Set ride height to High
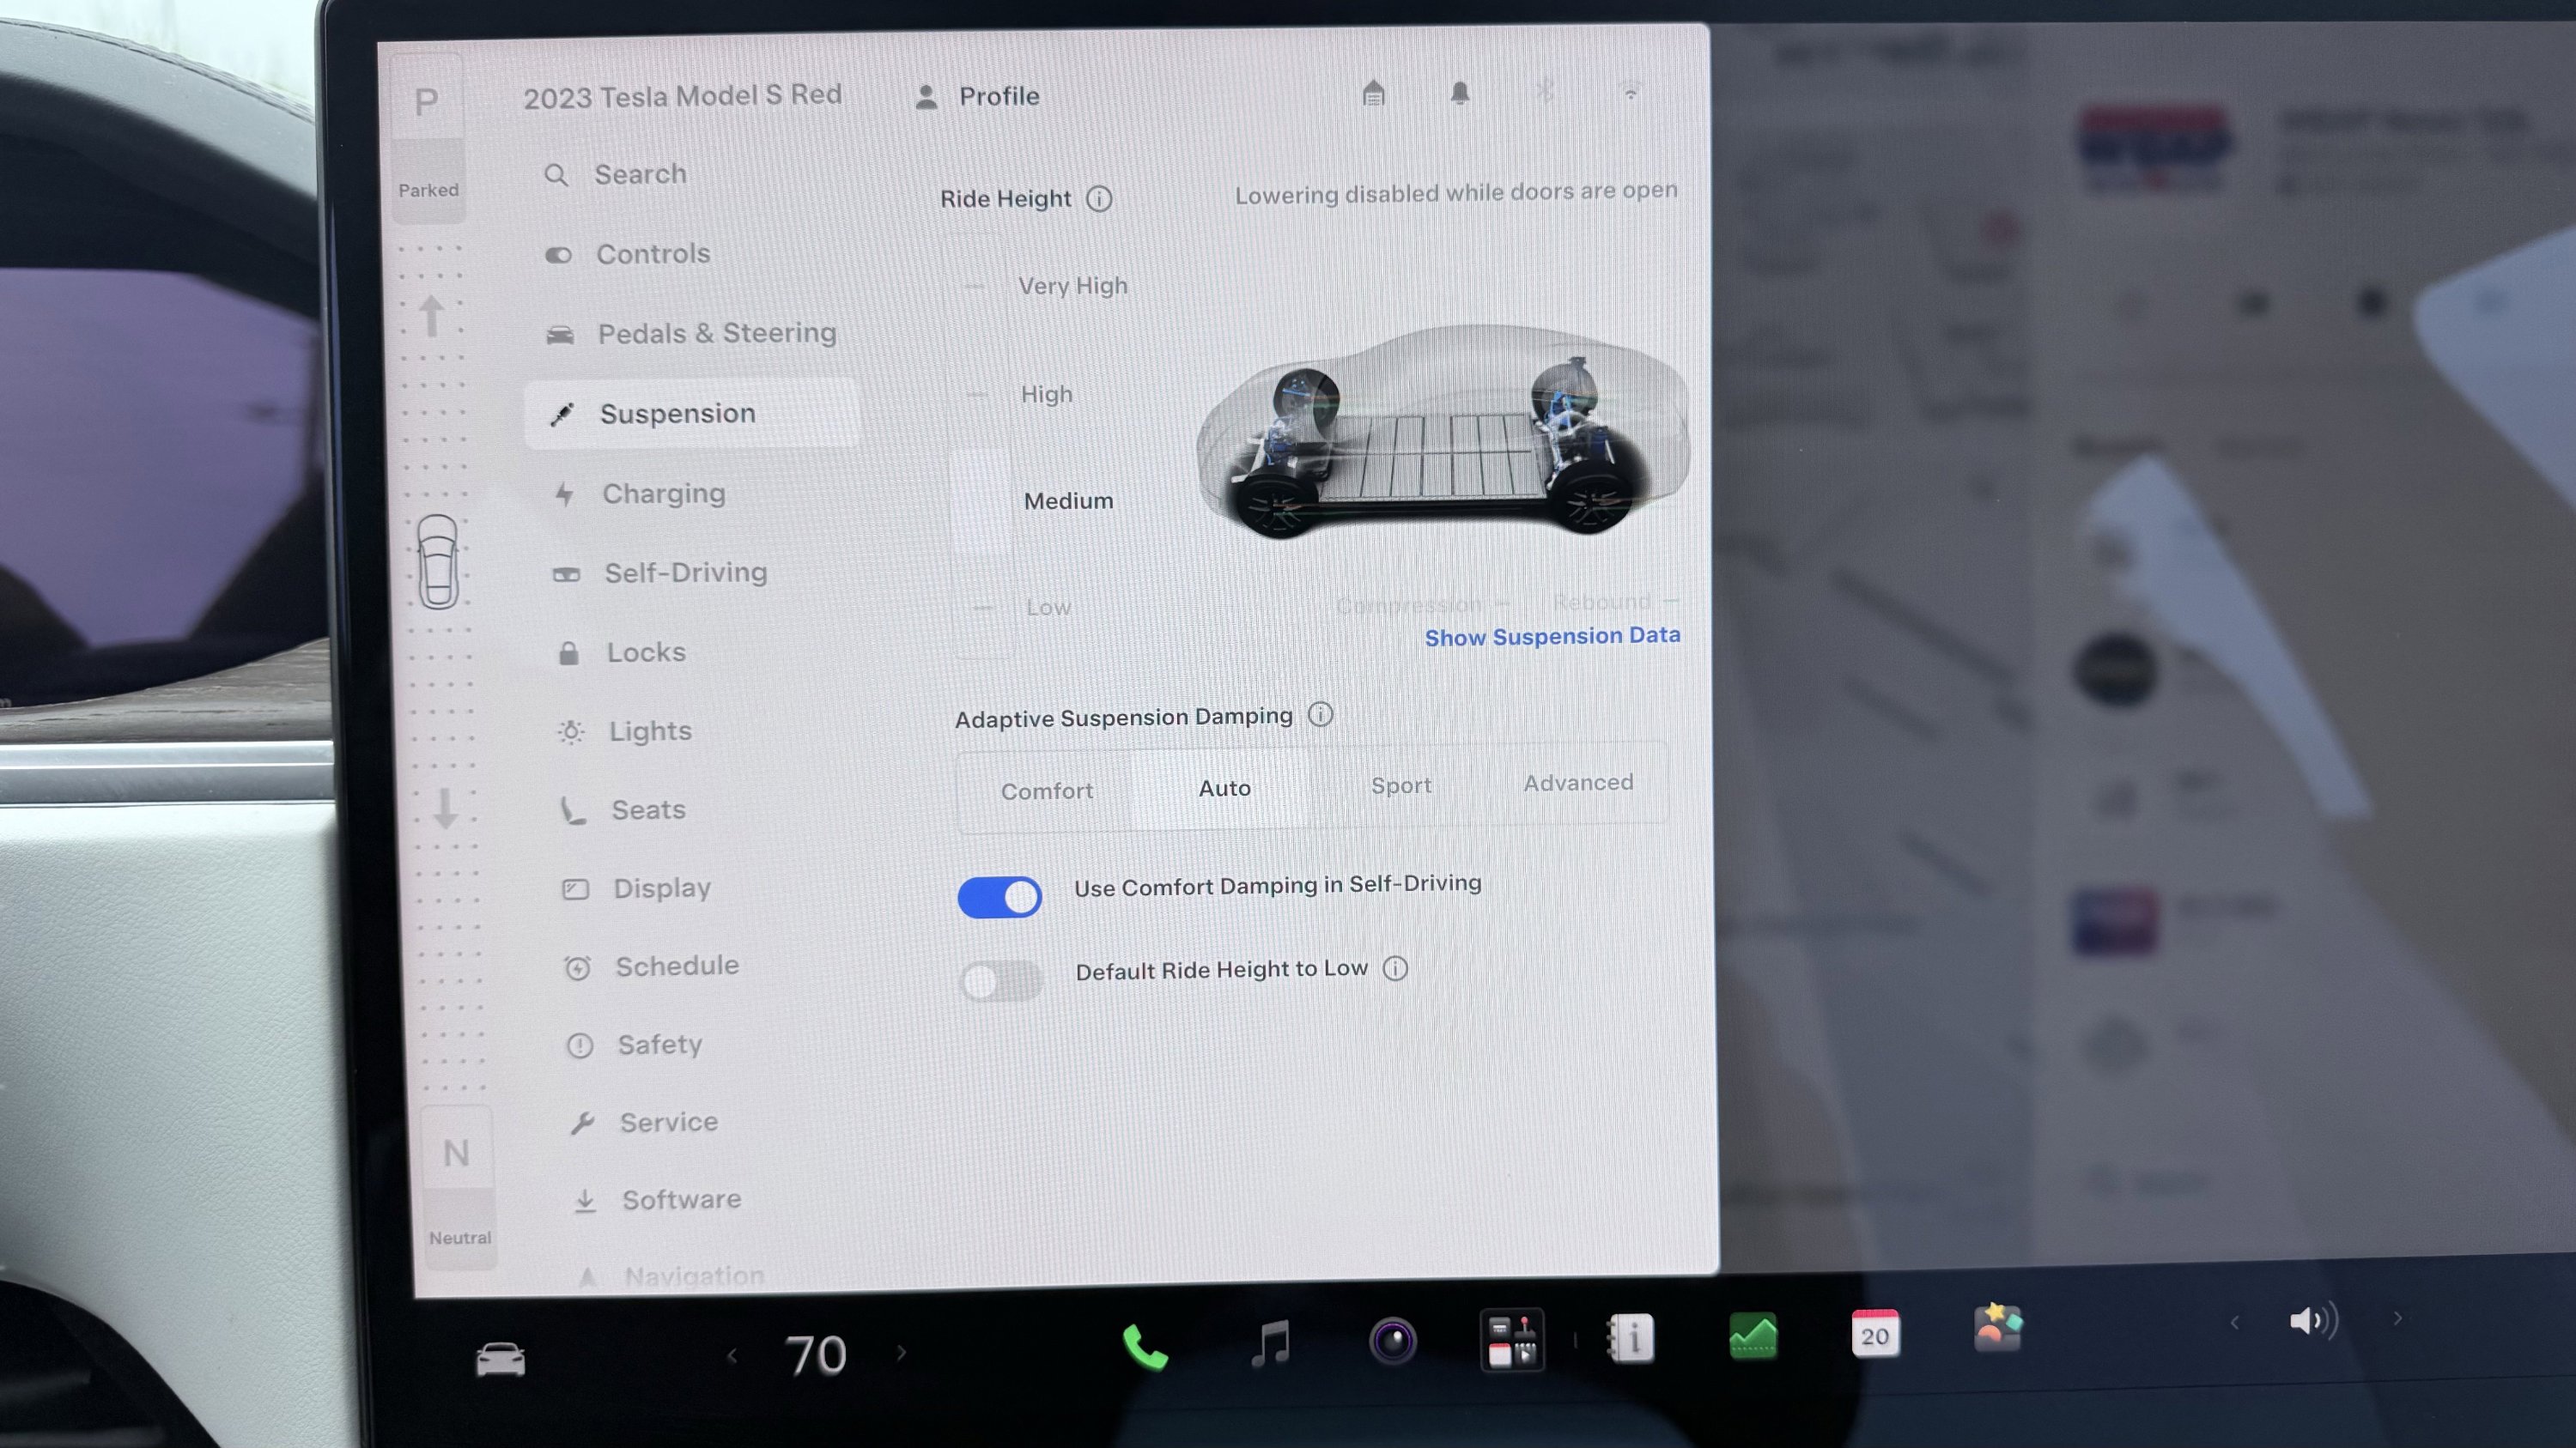Screen dimensions: 2576x1448 [x=1046, y=395]
